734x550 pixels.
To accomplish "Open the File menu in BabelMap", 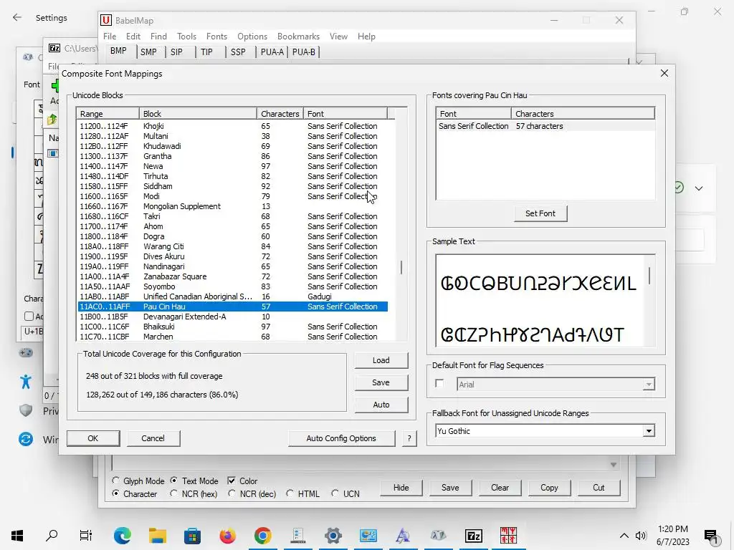I will pos(110,37).
